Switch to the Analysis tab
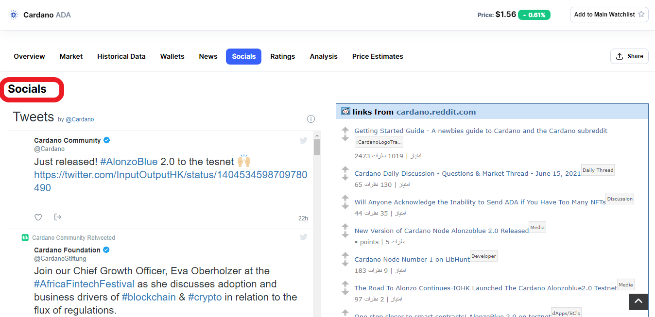Image resolution: width=655 pixels, height=317 pixels. coord(324,56)
